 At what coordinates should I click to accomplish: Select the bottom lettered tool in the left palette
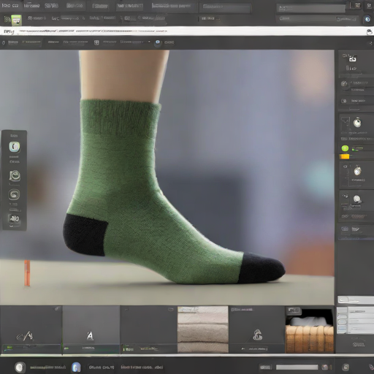point(14,219)
